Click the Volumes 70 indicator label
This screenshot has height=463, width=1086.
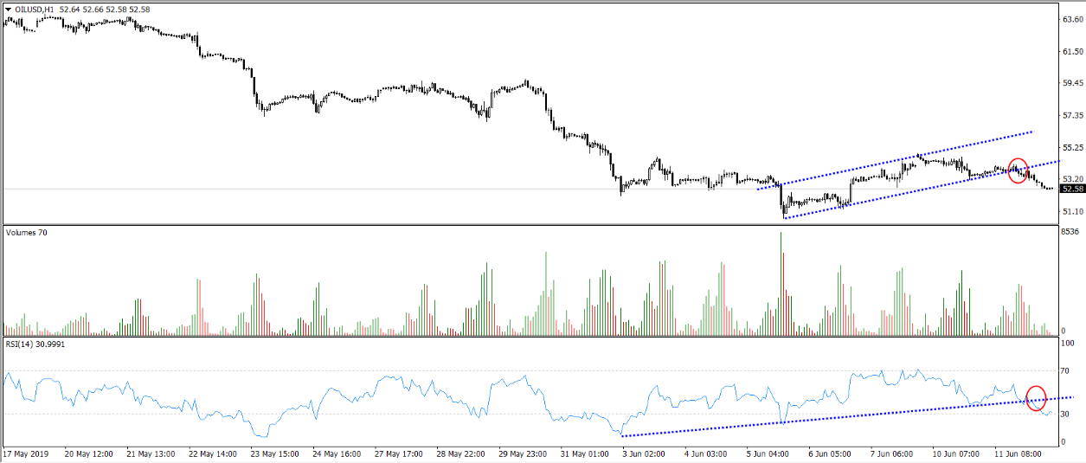point(26,233)
